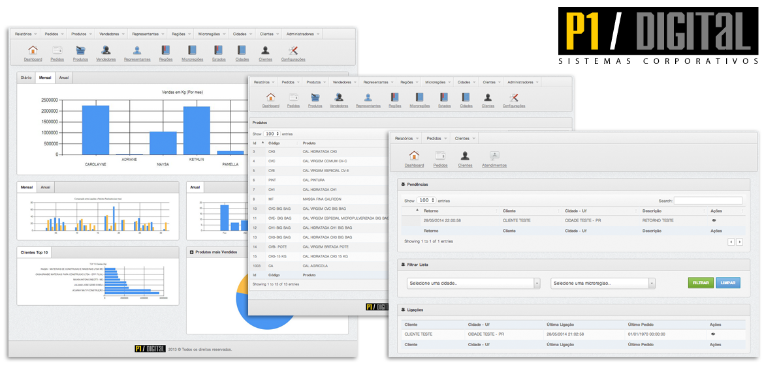Click eye icon in Pendências table row

point(714,220)
